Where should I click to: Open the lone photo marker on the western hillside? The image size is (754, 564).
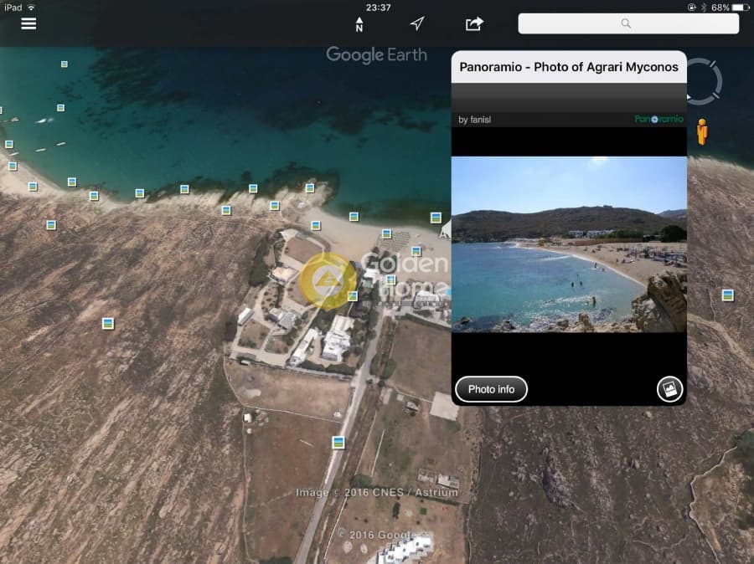108,323
